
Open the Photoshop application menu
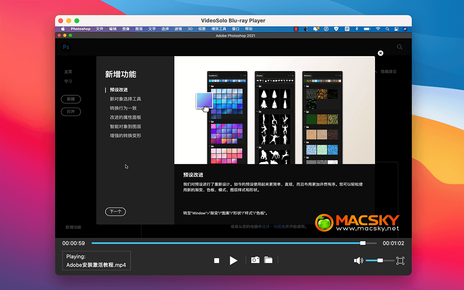point(80,29)
